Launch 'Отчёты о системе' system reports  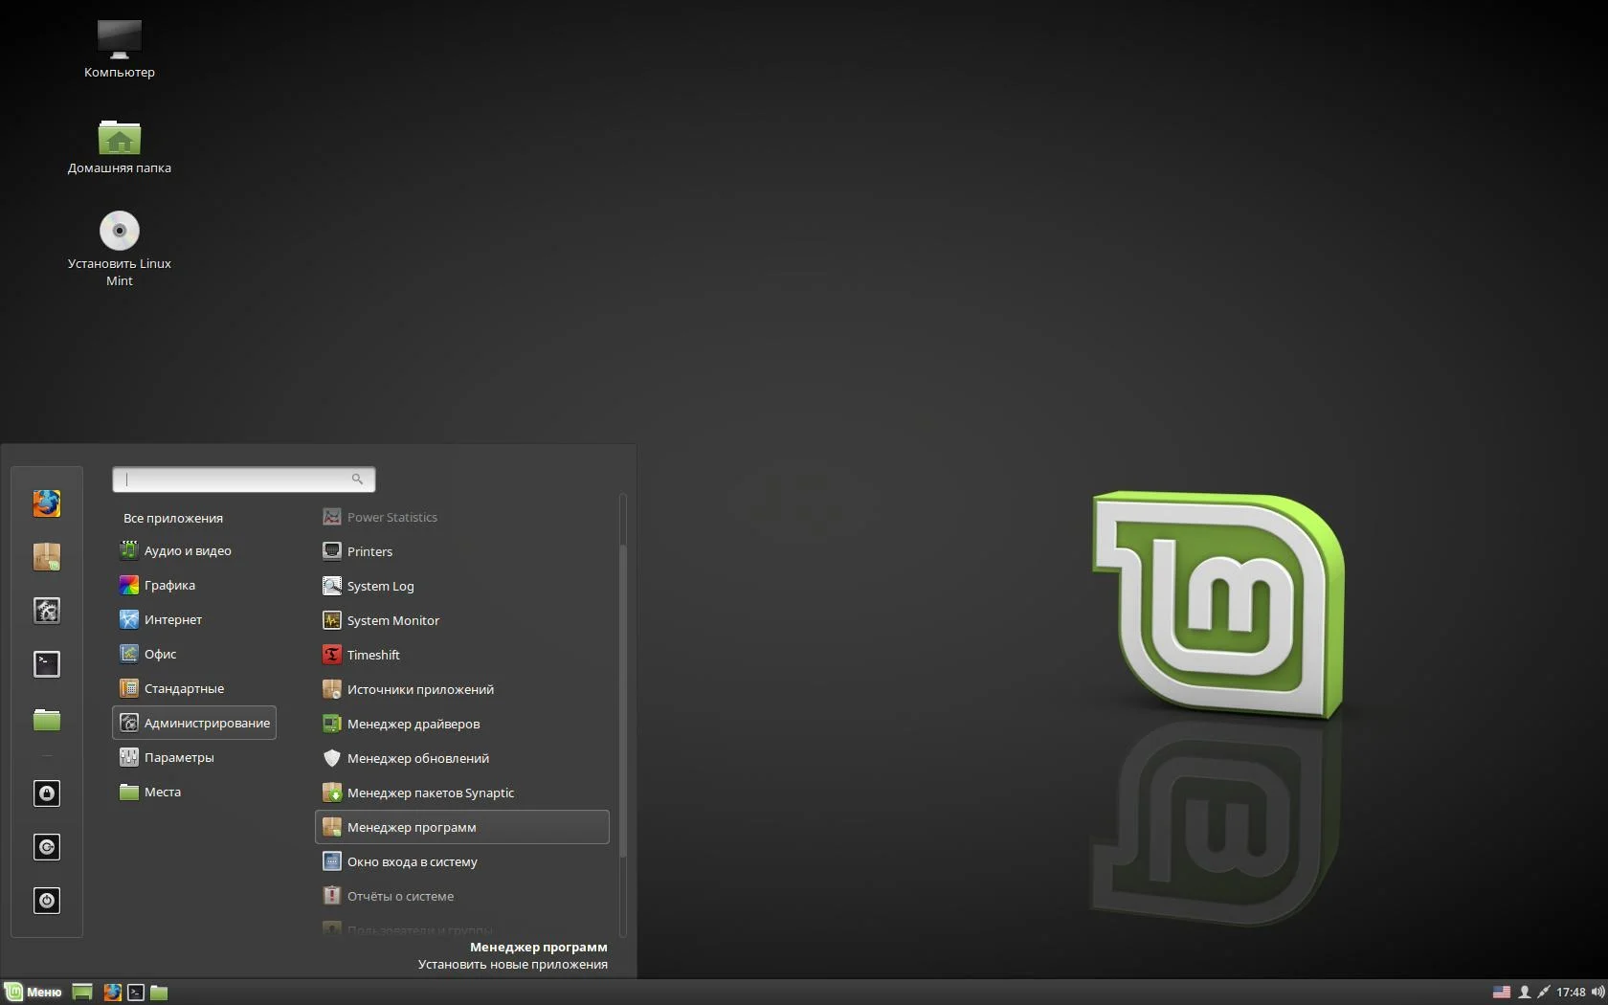pyautogui.click(x=462, y=896)
